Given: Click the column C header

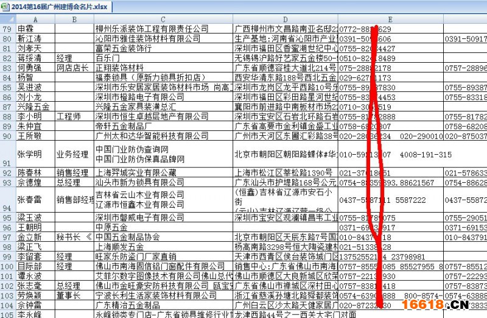Looking at the screenshot, I should (163, 19).
